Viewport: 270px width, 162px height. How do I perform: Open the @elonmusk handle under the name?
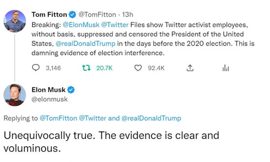tap(49, 99)
